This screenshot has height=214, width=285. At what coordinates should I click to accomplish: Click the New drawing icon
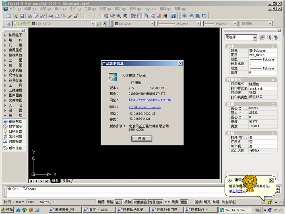pyautogui.click(x=9, y=16)
